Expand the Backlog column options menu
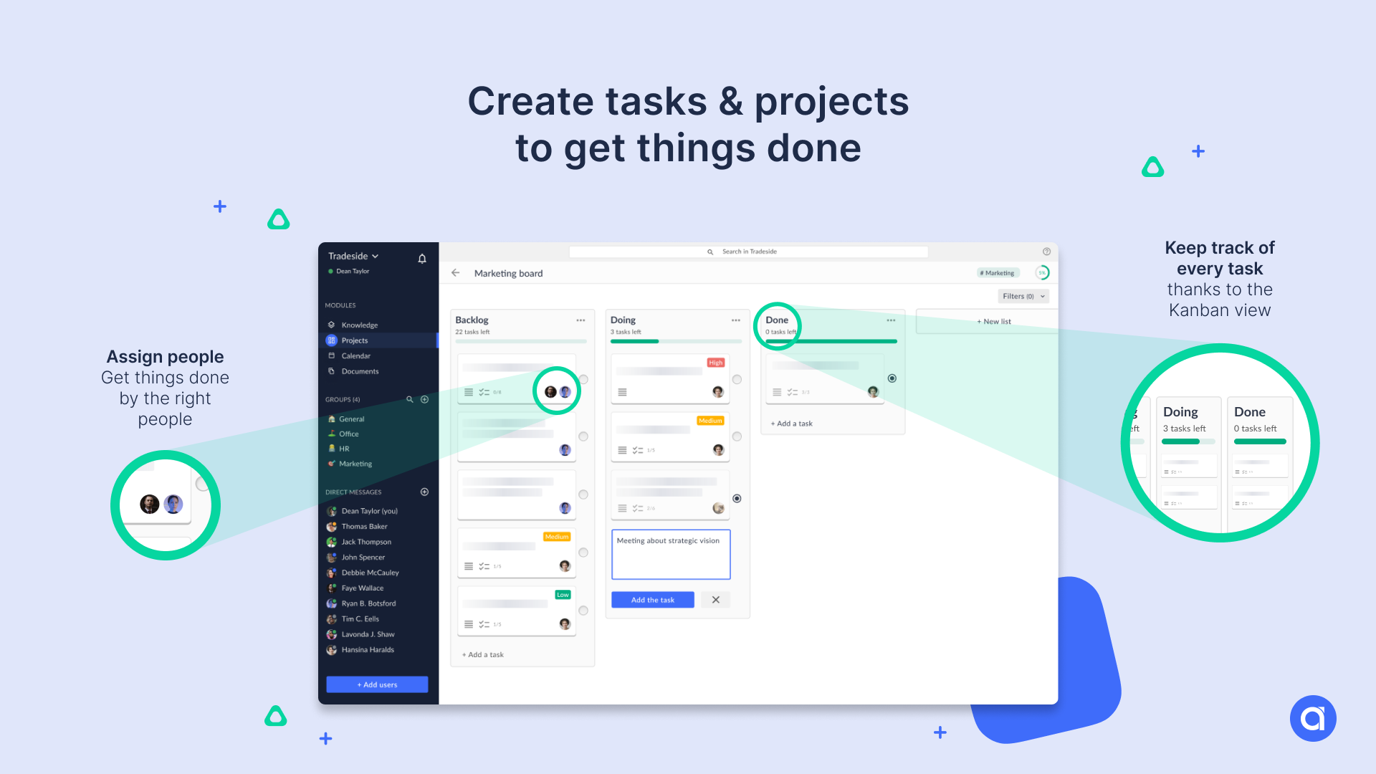Image resolution: width=1376 pixels, height=774 pixels. pyautogui.click(x=579, y=320)
